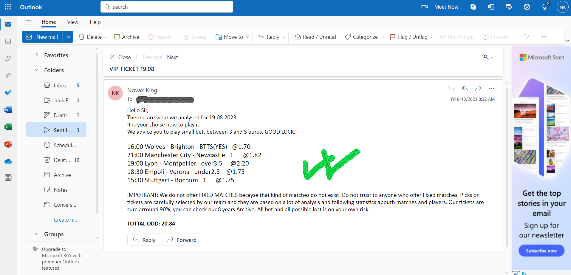Click the reply arrow icon in message header
Screen dimensions: 571x275
[451, 88]
